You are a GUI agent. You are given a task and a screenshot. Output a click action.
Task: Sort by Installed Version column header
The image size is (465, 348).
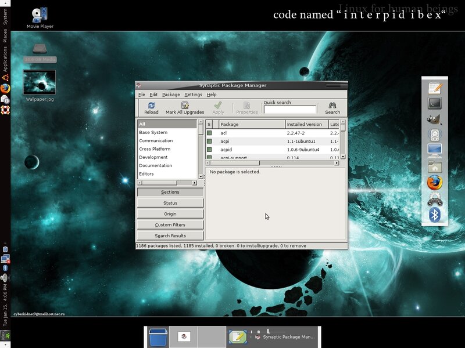pos(307,124)
